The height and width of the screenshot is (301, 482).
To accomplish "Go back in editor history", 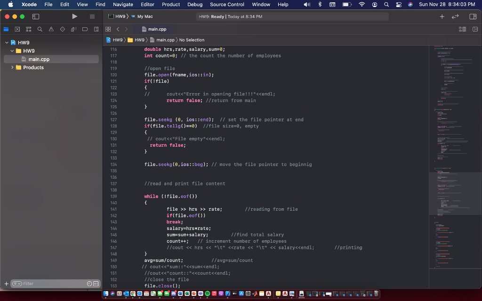I will coord(118,29).
